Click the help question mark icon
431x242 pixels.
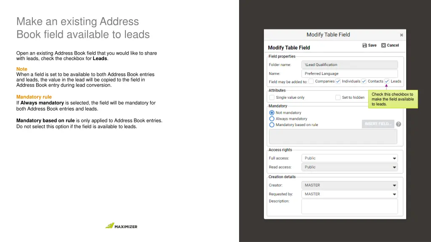(x=398, y=124)
